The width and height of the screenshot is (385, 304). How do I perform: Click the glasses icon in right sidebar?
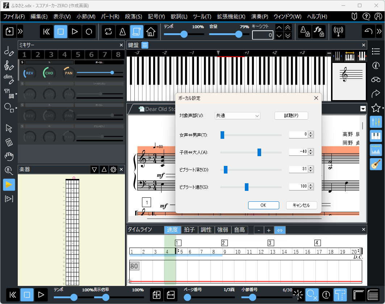tap(376, 80)
